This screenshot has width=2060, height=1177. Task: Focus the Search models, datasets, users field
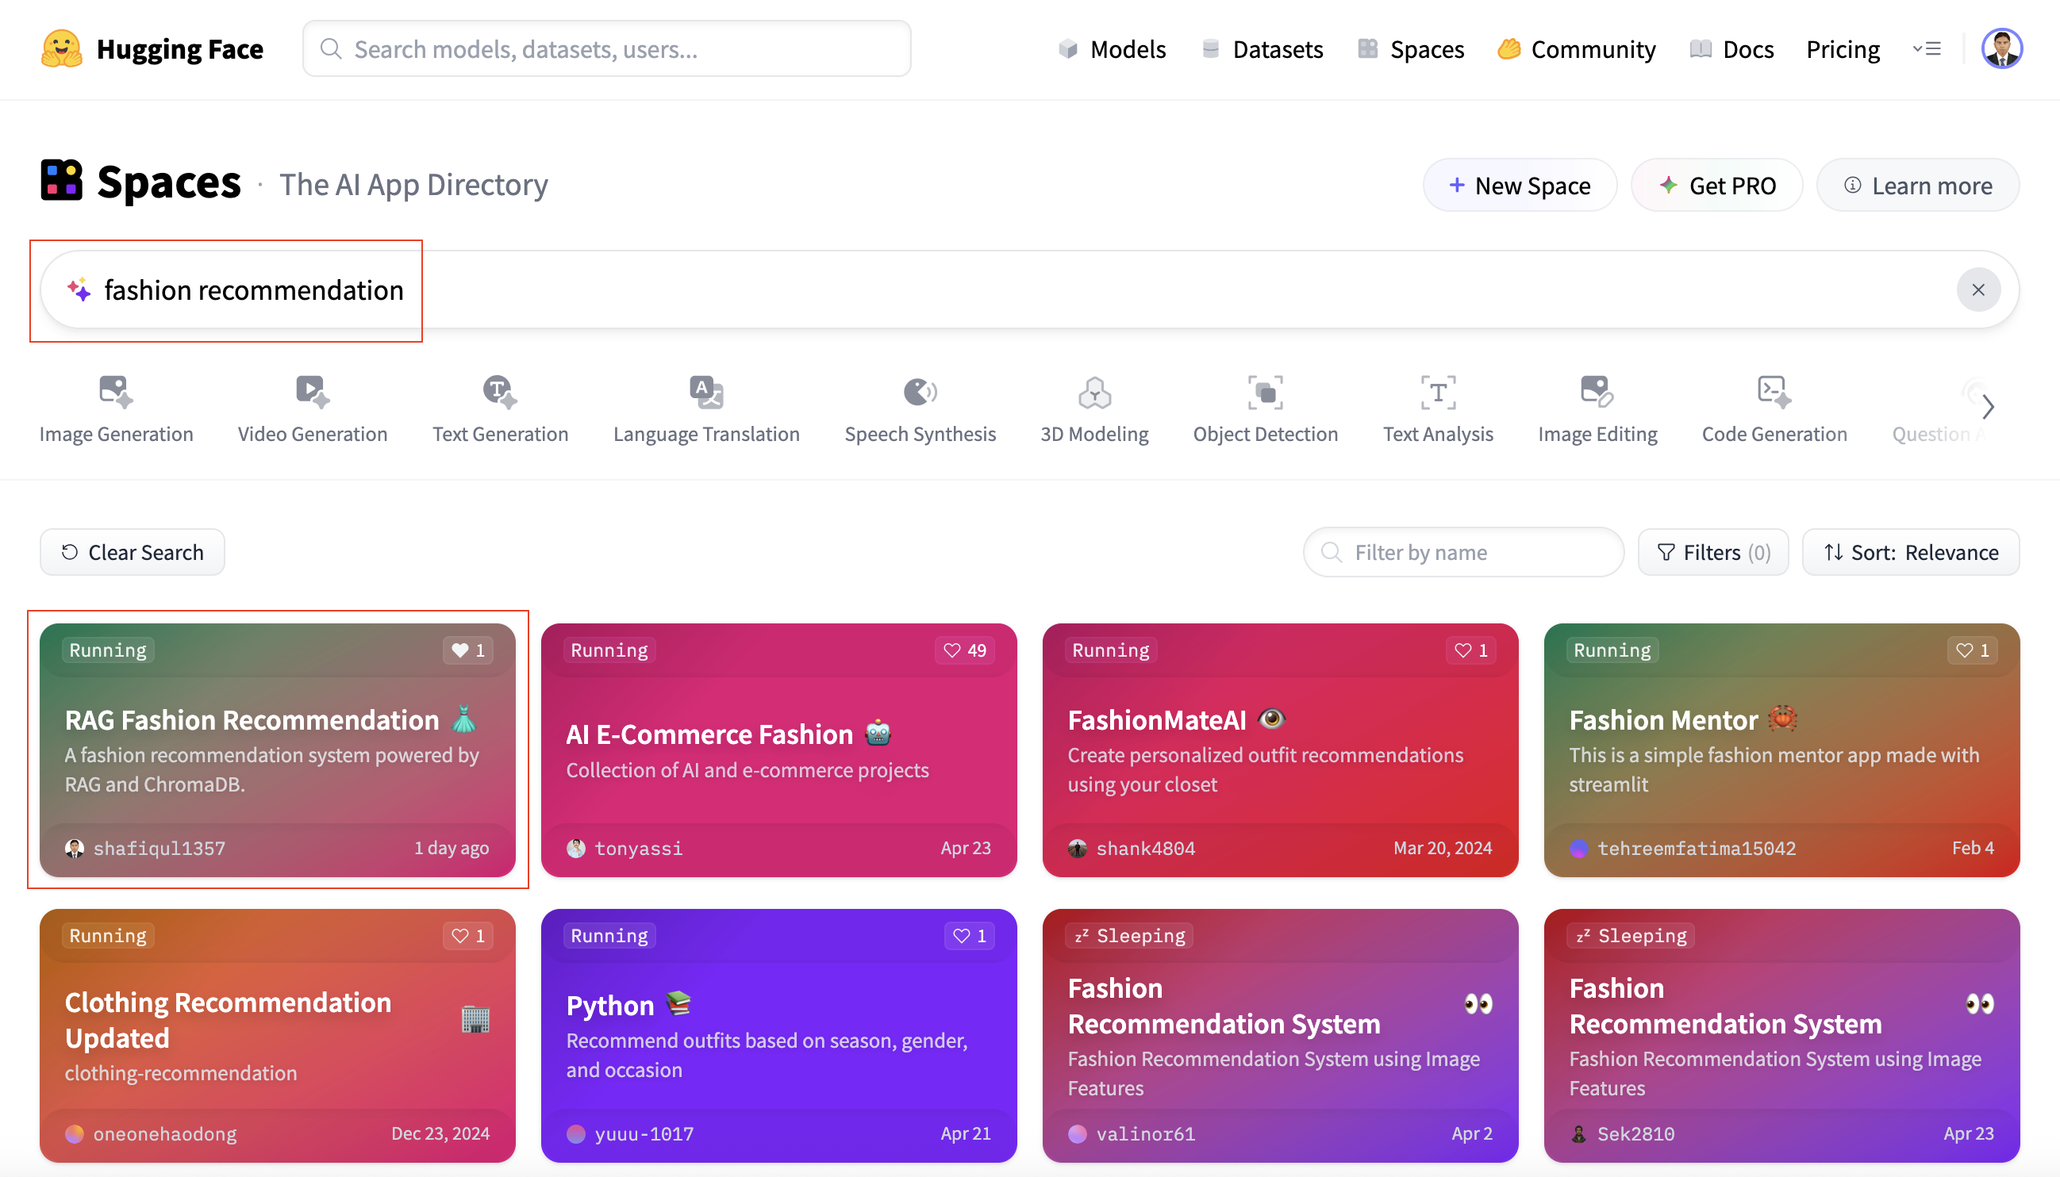[606, 48]
